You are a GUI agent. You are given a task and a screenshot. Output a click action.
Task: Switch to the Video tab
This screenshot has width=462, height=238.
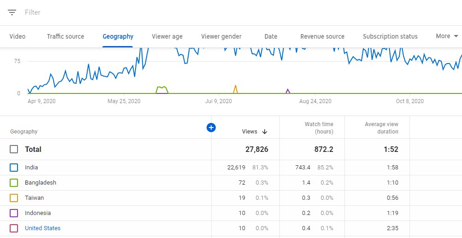(x=18, y=36)
